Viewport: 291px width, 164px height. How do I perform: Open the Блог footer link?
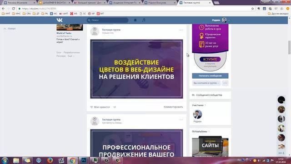tap(59, 53)
